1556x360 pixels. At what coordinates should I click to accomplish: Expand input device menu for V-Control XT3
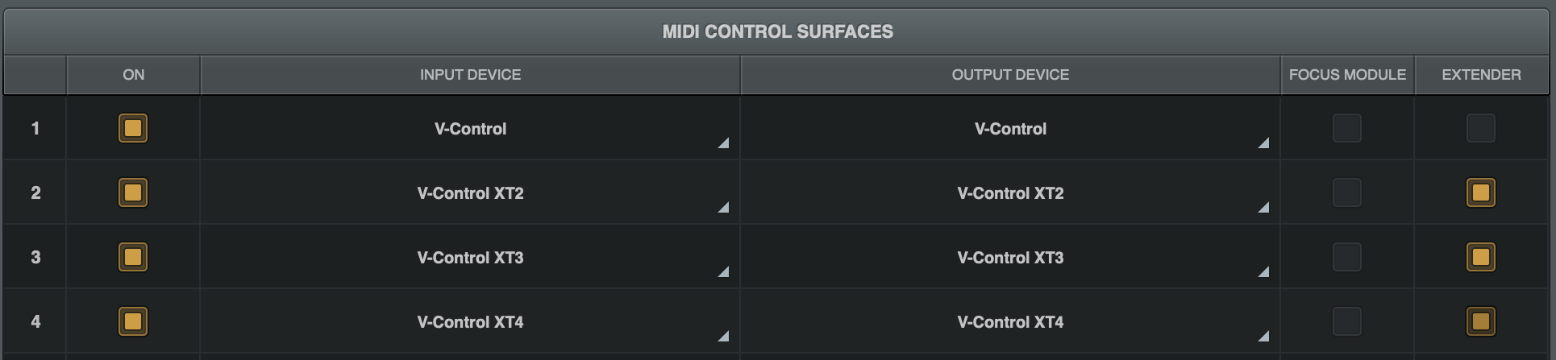470,258
